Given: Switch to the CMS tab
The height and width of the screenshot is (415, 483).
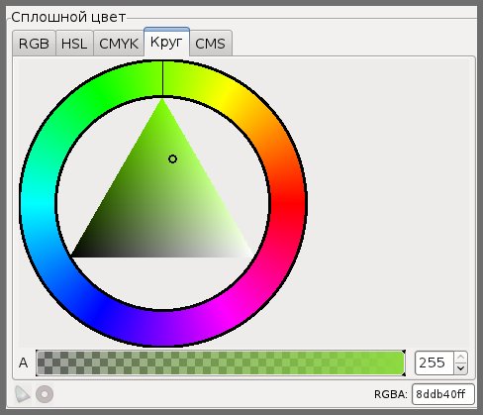Looking at the screenshot, I should (211, 44).
